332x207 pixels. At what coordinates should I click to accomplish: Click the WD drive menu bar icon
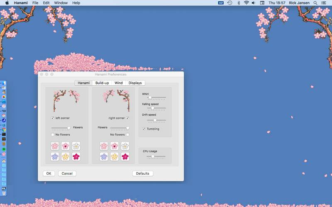pos(221,3)
